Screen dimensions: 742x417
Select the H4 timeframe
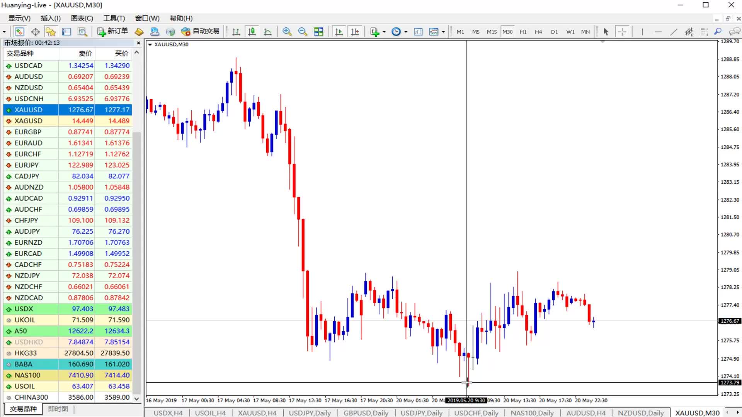click(538, 32)
